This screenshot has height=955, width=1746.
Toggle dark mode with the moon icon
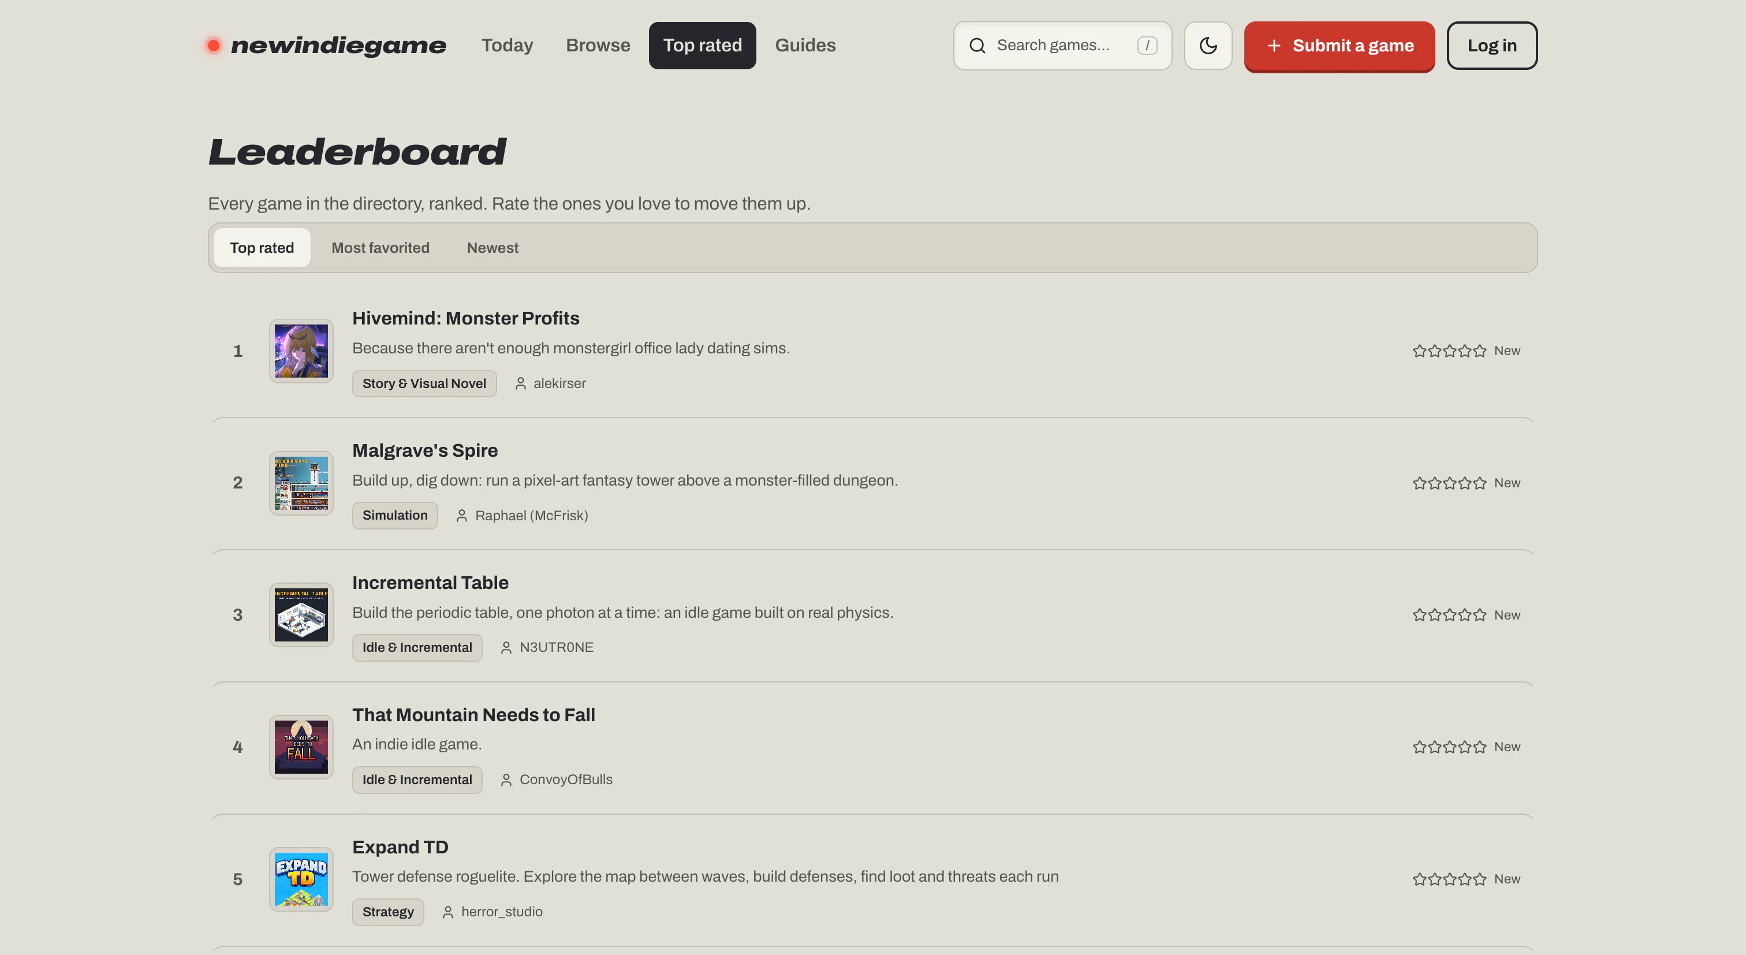pyautogui.click(x=1208, y=46)
